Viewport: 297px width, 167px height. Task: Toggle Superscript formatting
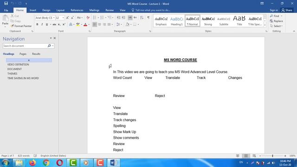[x=64, y=25]
